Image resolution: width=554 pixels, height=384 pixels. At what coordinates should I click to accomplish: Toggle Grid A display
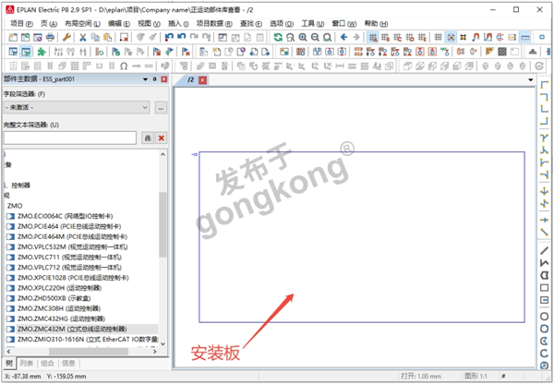click(373, 37)
